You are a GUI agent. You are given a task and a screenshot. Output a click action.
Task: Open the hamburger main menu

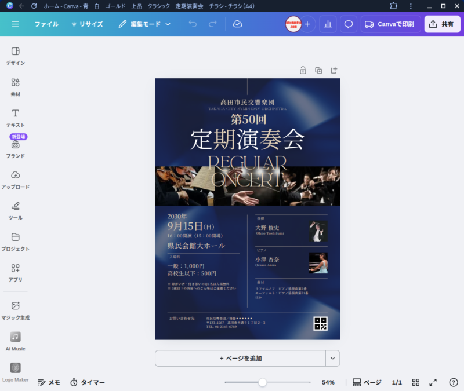point(16,24)
